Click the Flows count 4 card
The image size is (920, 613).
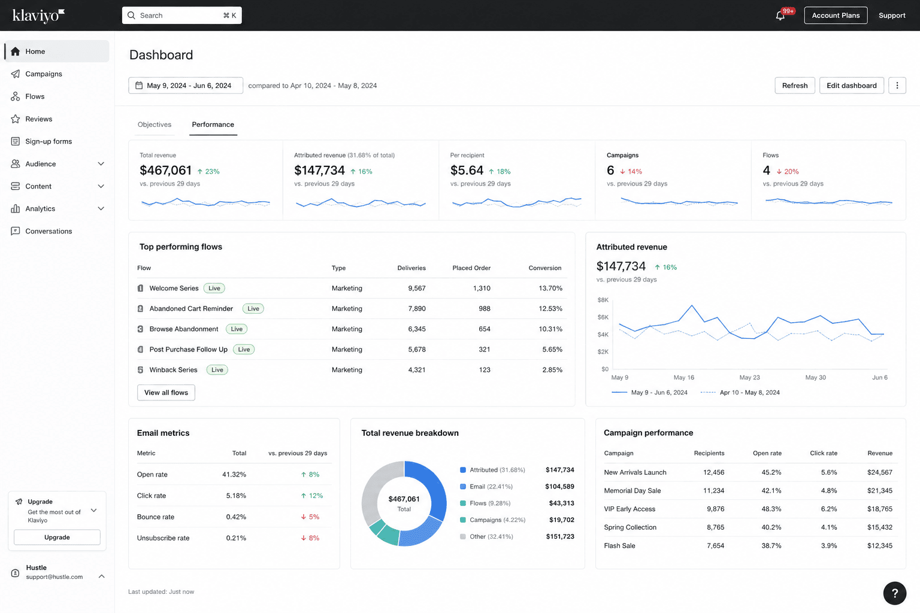[x=828, y=180]
